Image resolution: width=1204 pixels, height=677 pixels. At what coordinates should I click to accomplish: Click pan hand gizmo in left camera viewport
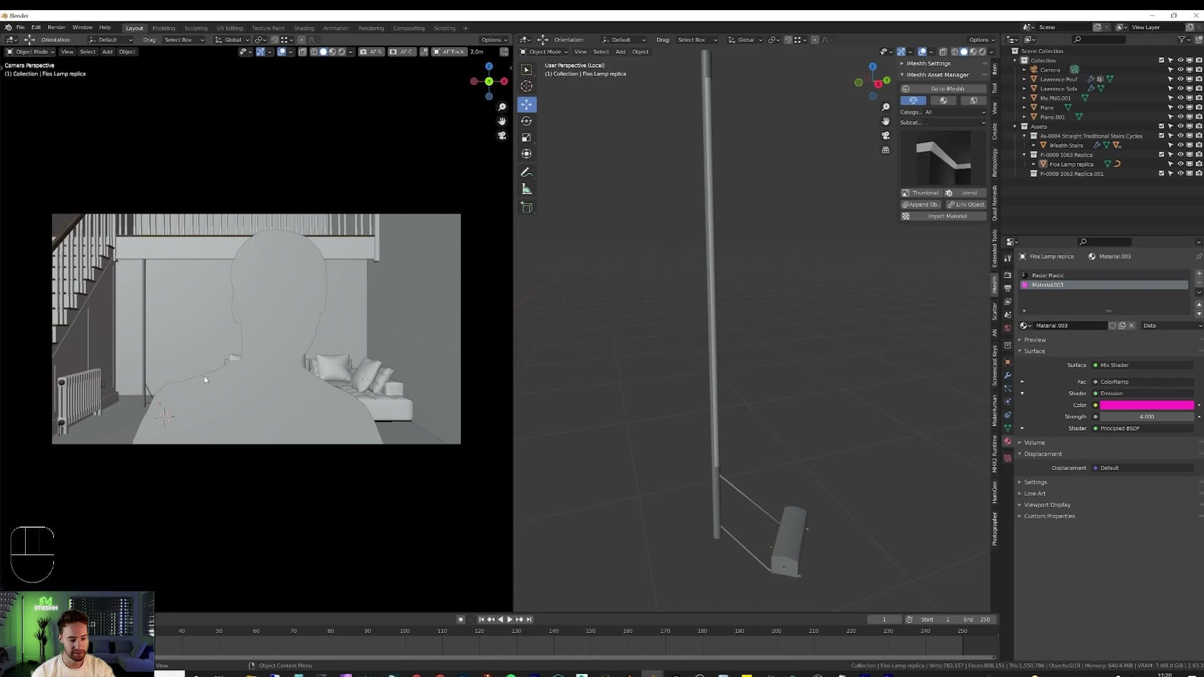pos(502,121)
